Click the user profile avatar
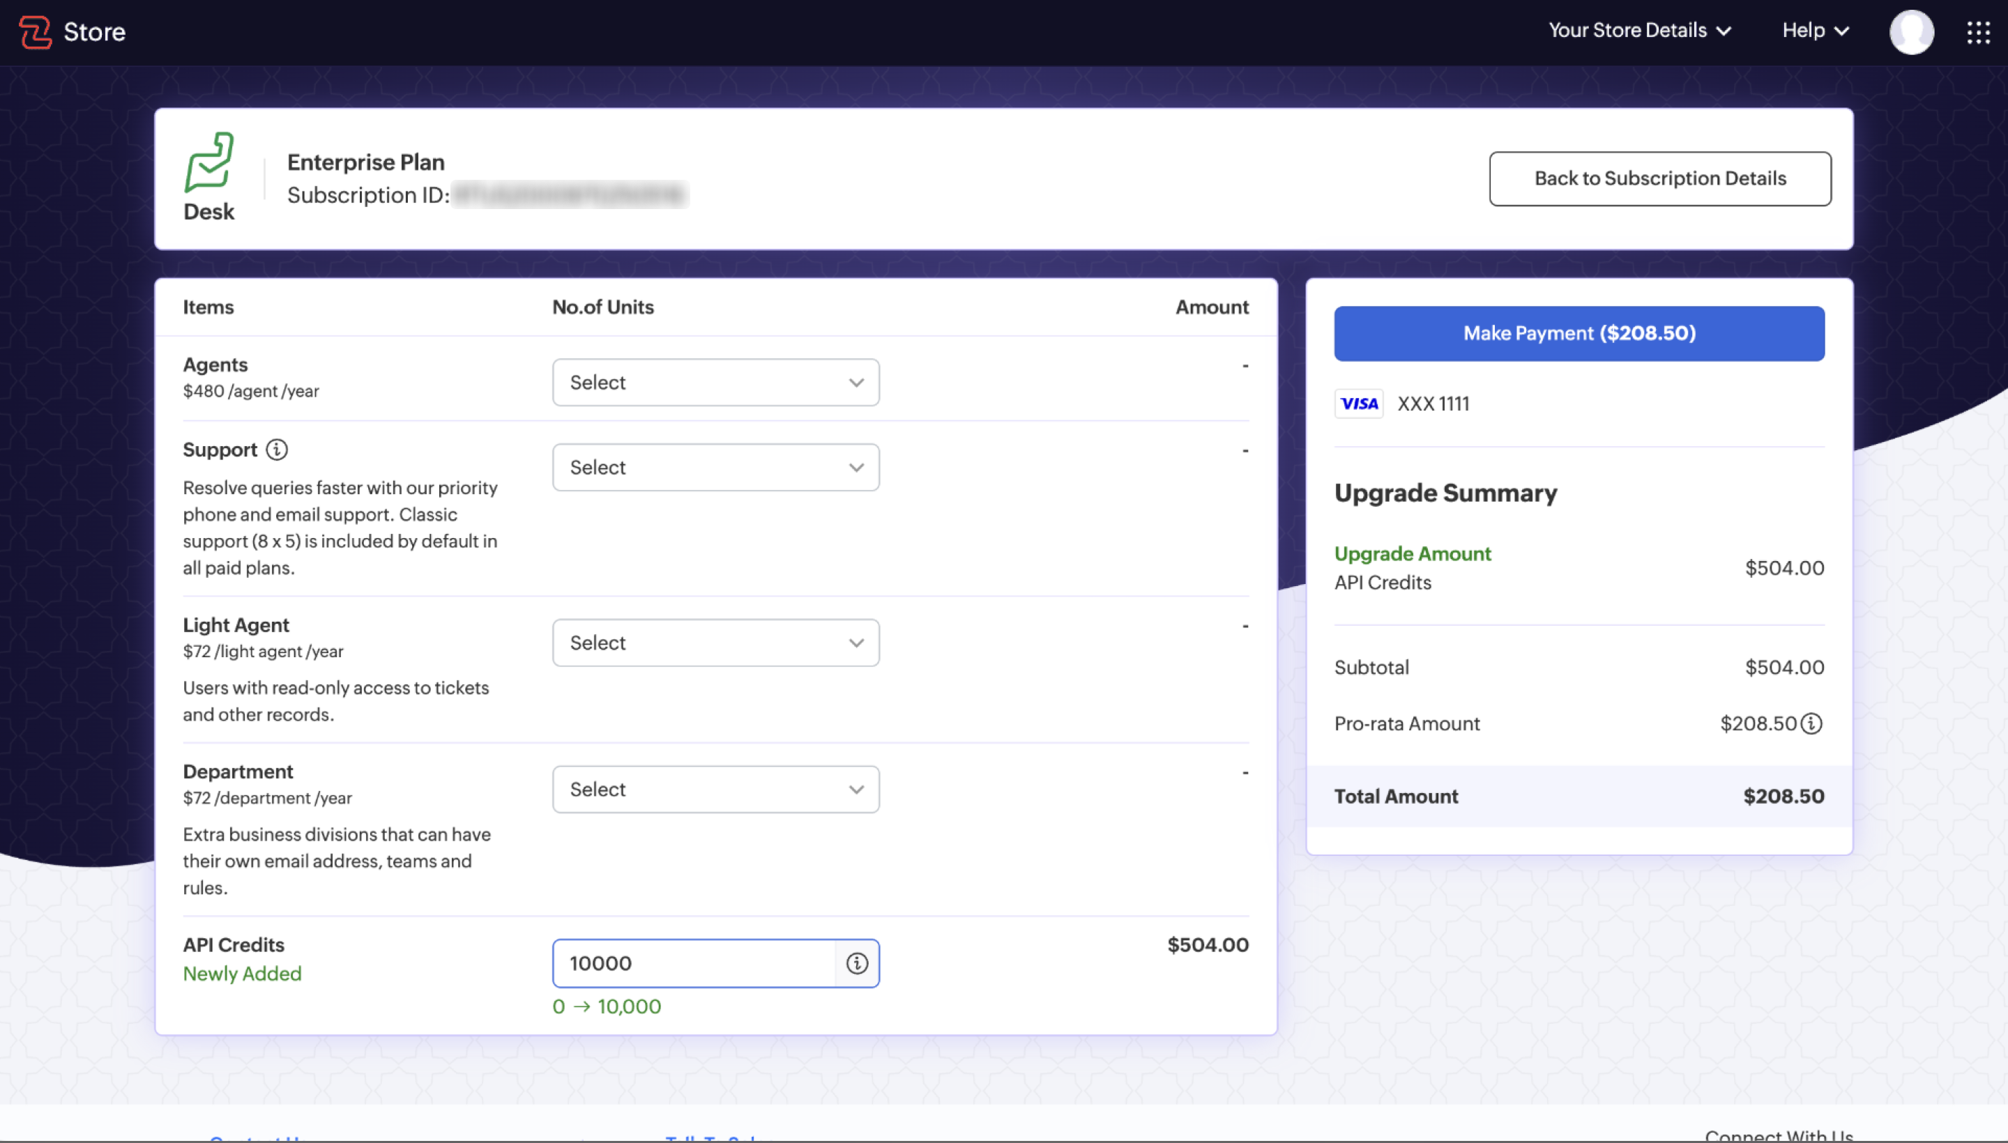Viewport: 2008px width, 1143px height. pos(1910,32)
